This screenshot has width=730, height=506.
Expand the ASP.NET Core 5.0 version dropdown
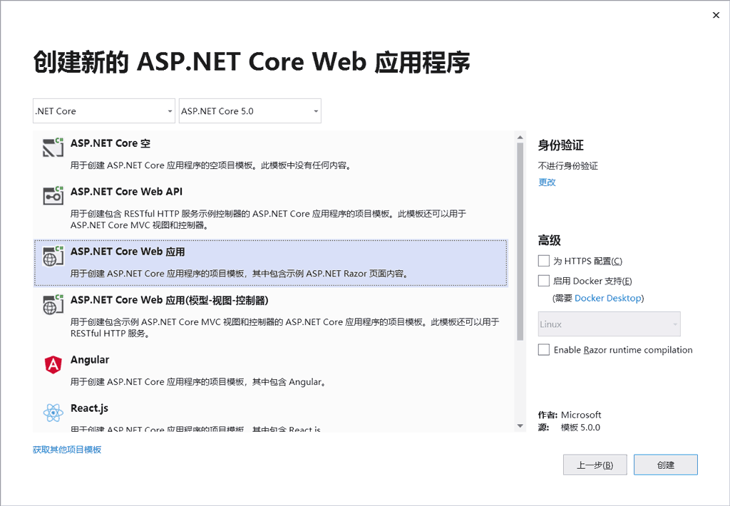click(x=250, y=111)
